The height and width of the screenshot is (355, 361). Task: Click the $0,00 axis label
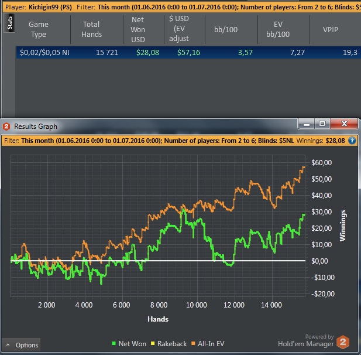coord(319,261)
